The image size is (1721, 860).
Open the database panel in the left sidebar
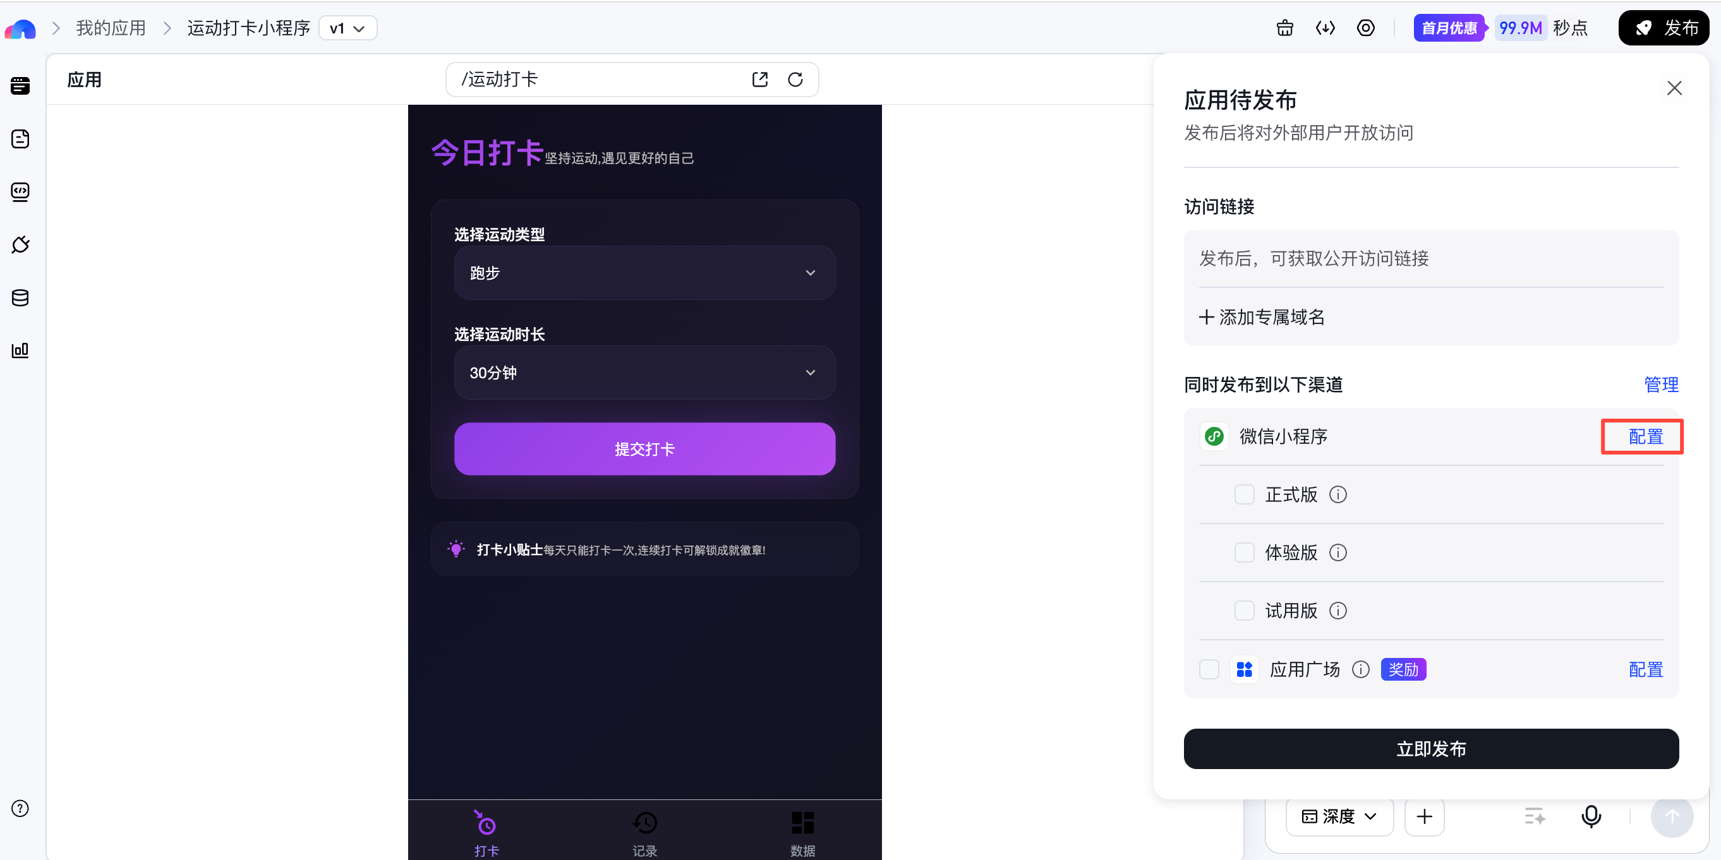tap(20, 298)
